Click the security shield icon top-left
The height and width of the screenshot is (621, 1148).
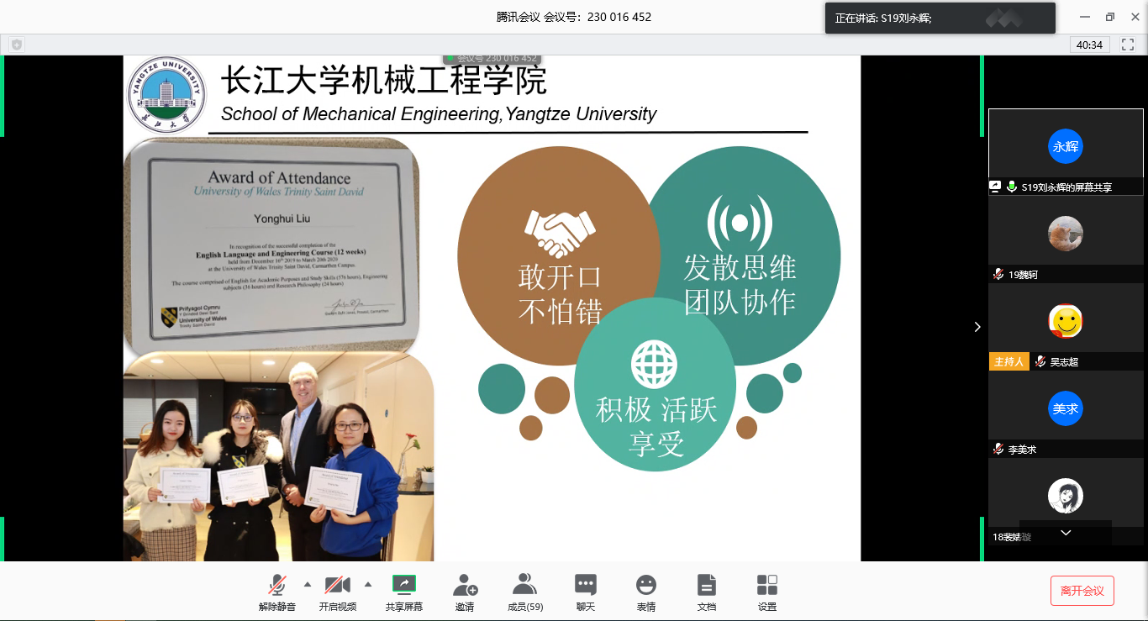[x=17, y=45]
